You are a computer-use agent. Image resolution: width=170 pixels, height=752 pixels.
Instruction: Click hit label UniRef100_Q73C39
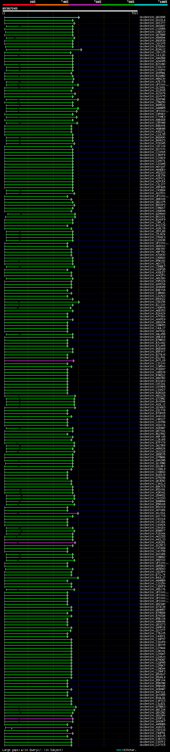click(152, 607)
